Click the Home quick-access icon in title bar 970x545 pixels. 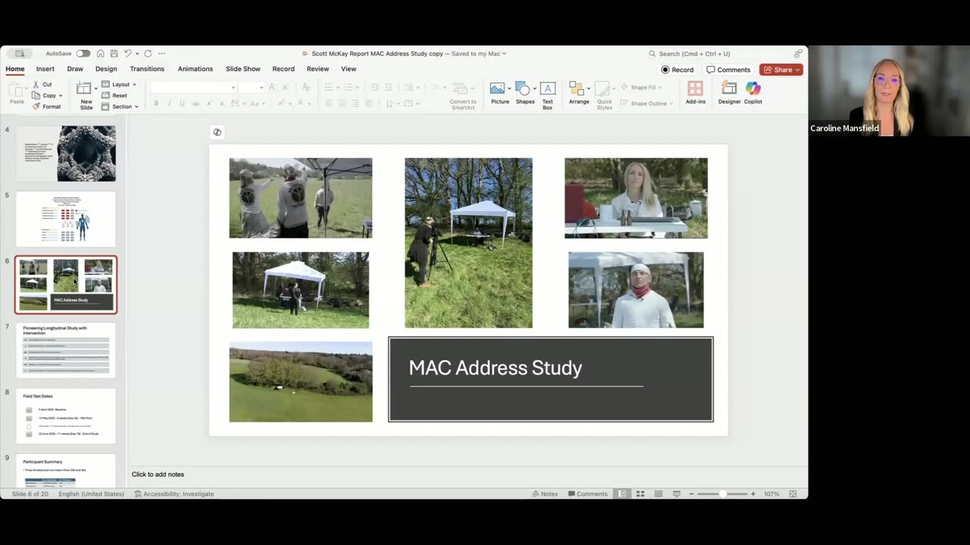click(x=100, y=54)
